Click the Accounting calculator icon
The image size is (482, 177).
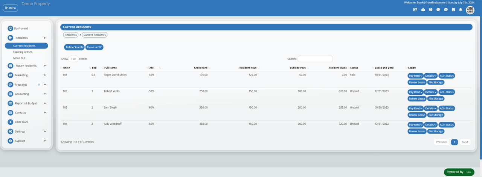point(10,94)
